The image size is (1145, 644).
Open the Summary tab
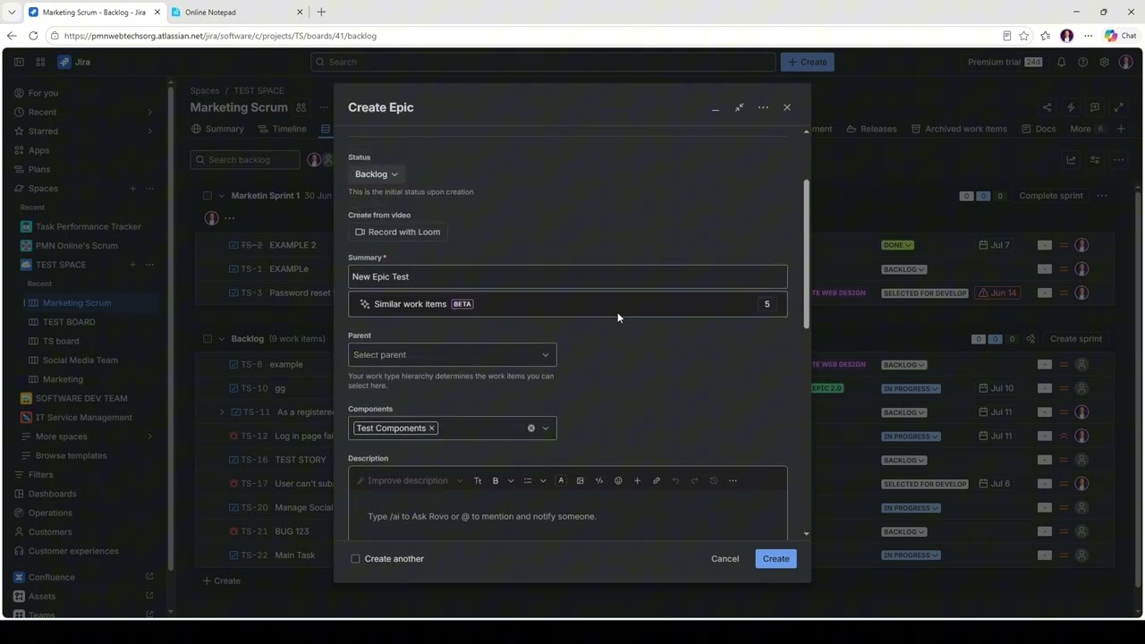(x=217, y=129)
